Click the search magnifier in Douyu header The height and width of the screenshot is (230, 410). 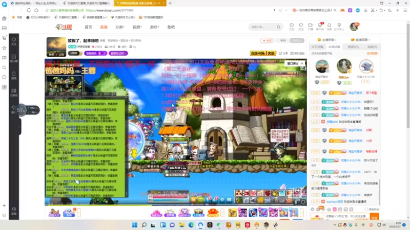tap(278, 27)
